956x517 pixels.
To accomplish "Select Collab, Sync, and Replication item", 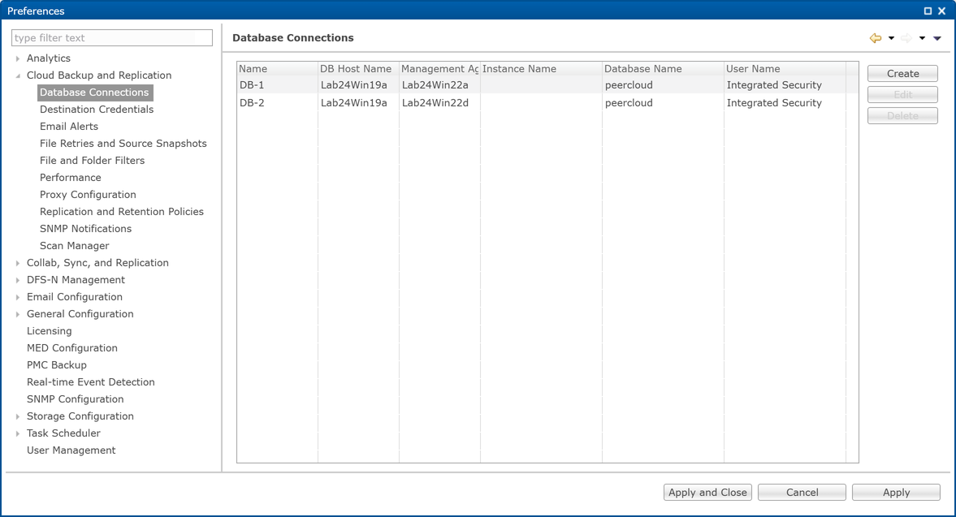I will 97,263.
